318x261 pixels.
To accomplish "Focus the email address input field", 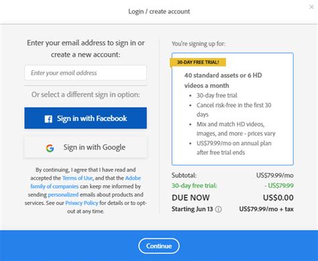I will 86,73.
